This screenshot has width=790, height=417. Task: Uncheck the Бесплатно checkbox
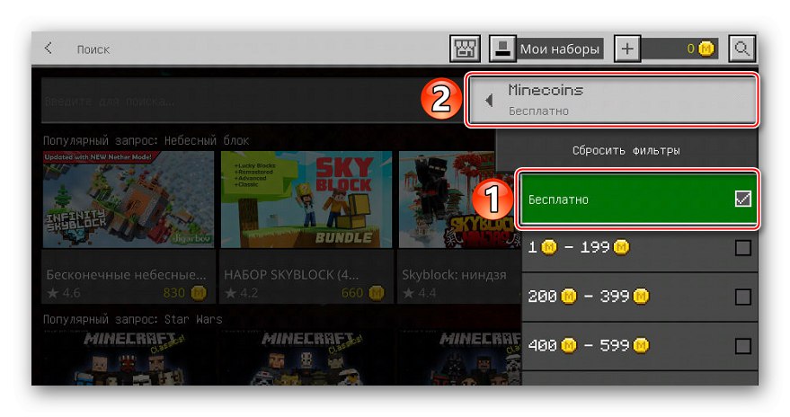(x=743, y=199)
